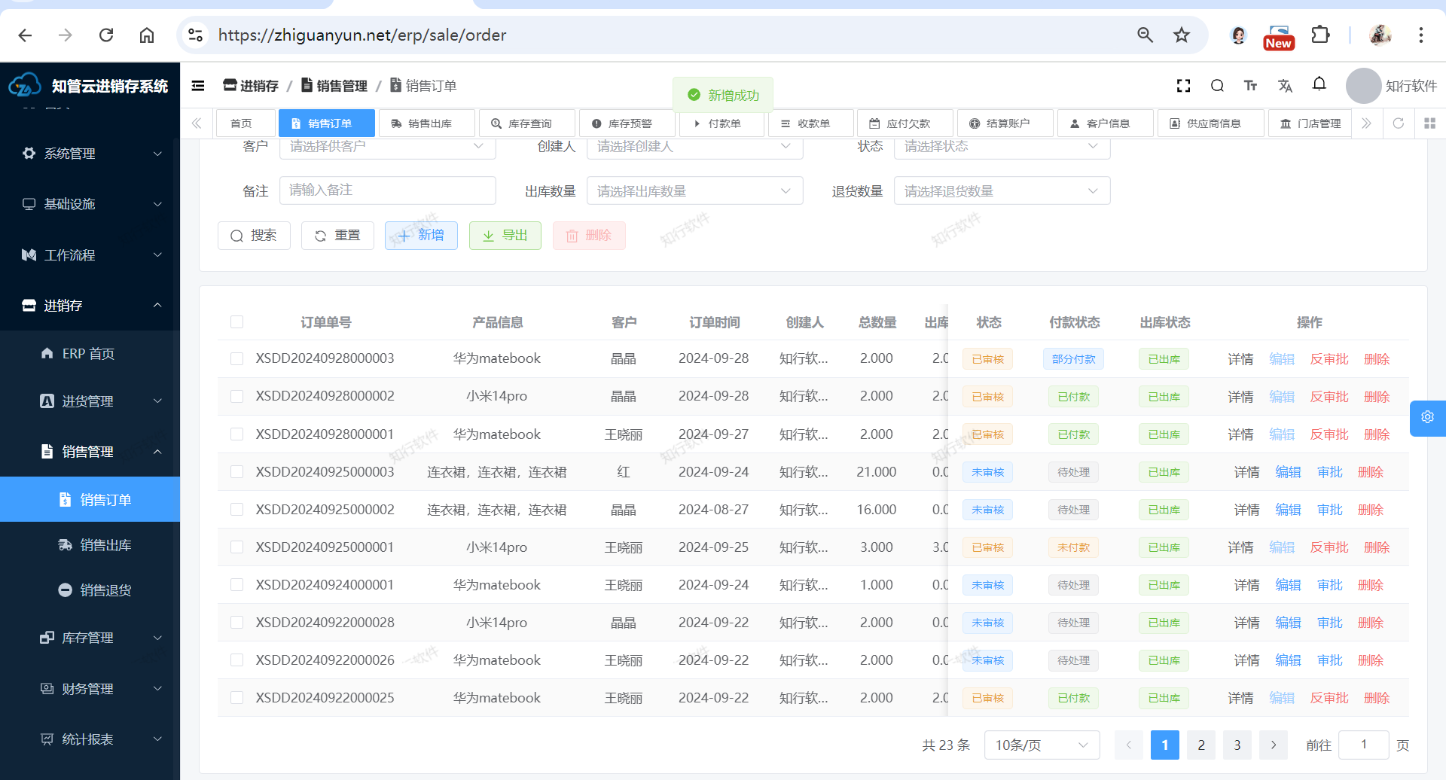The height and width of the screenshot is (780, 1446).
Task: Check the box for order XSDD20240928000003
Action: point(236,359)
